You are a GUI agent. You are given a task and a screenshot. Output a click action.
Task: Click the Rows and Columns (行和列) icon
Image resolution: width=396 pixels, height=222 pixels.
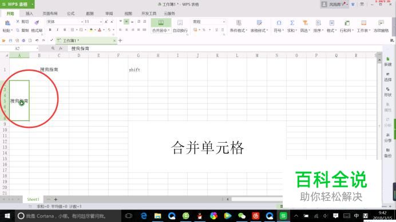pyautogui.click(x=347, y=23)
